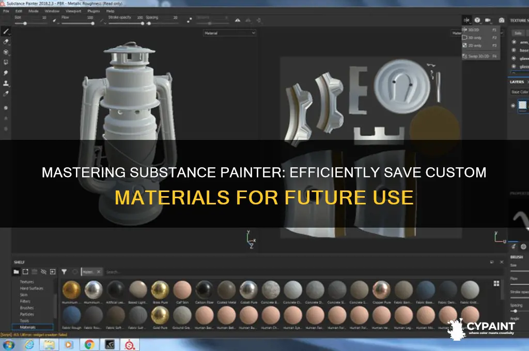The height and width of the screenshot is (351, 529).
Task: Toggle the symmetry icon in top toolbar
Action: click(x=238, y=20)
